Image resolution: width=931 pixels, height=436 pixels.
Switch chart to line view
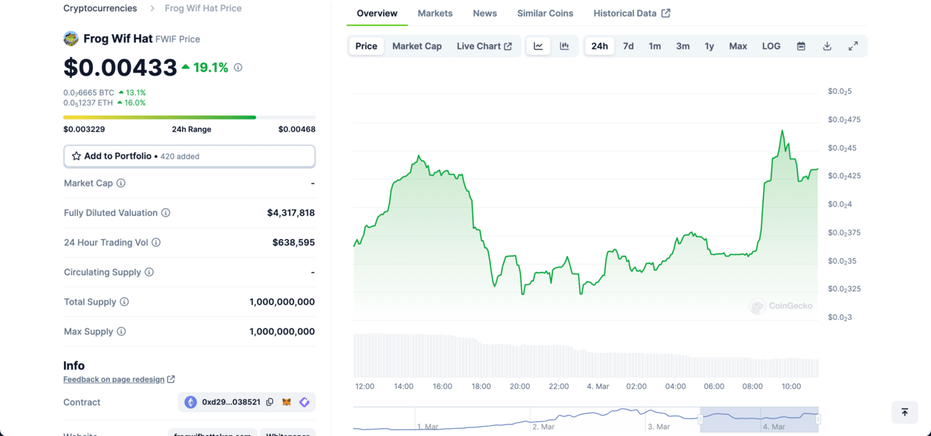point(538,46)
